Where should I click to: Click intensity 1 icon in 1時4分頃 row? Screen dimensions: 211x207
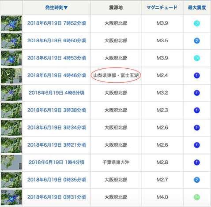coord(197,163)
